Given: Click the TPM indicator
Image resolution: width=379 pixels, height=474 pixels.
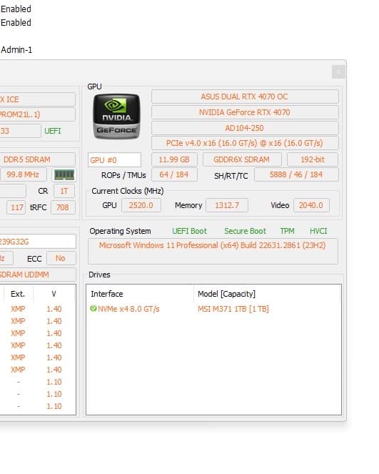Looking at the screenshot, I should pyautogui.click(x=287, y=231).
